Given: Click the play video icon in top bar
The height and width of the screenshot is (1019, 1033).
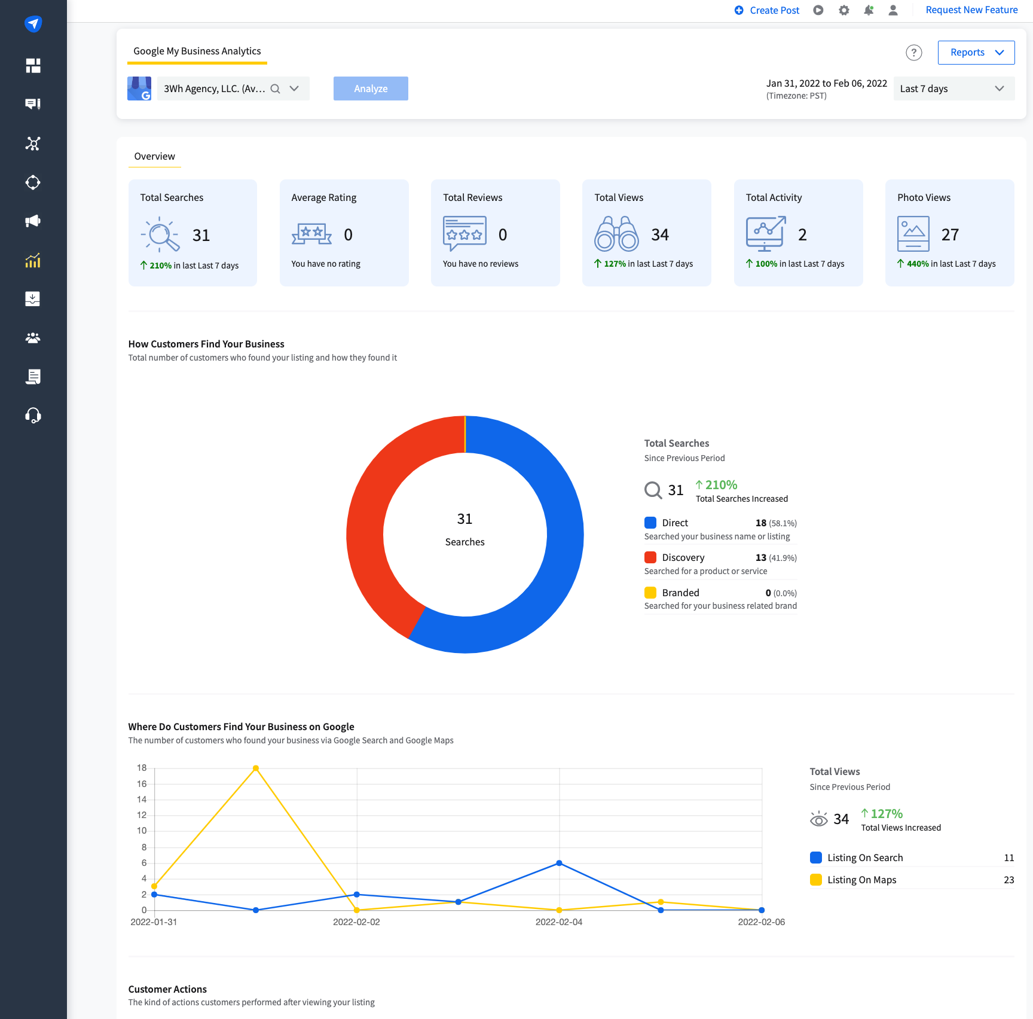Looking at the screenshot, I should pyautogui.click(x=818, y=10).
